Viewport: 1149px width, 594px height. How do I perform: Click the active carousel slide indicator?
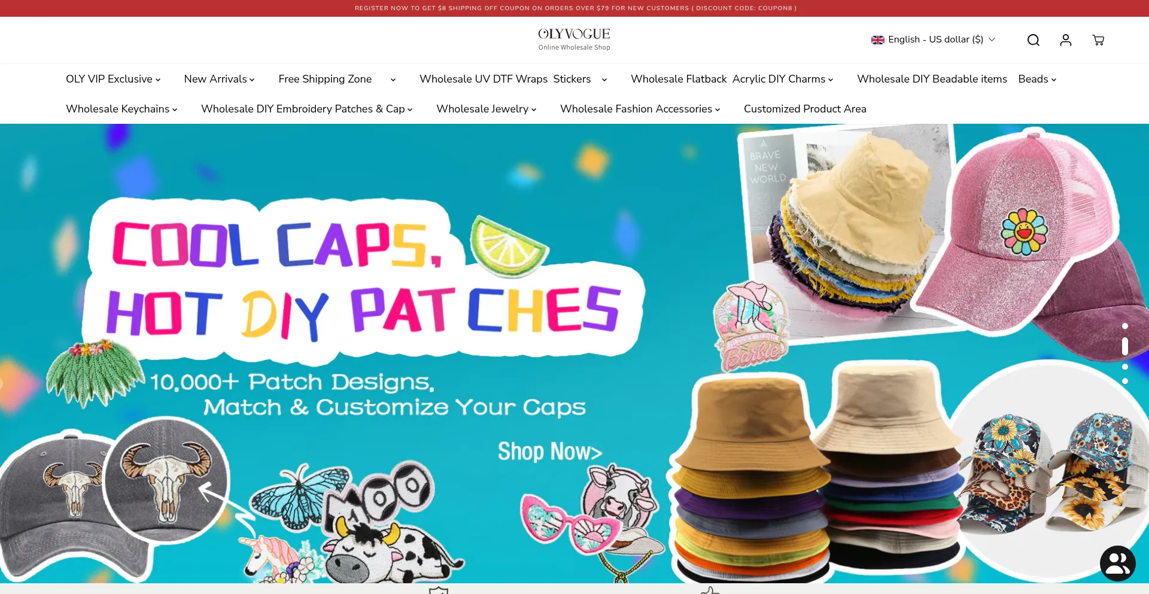coord(1125,346)
